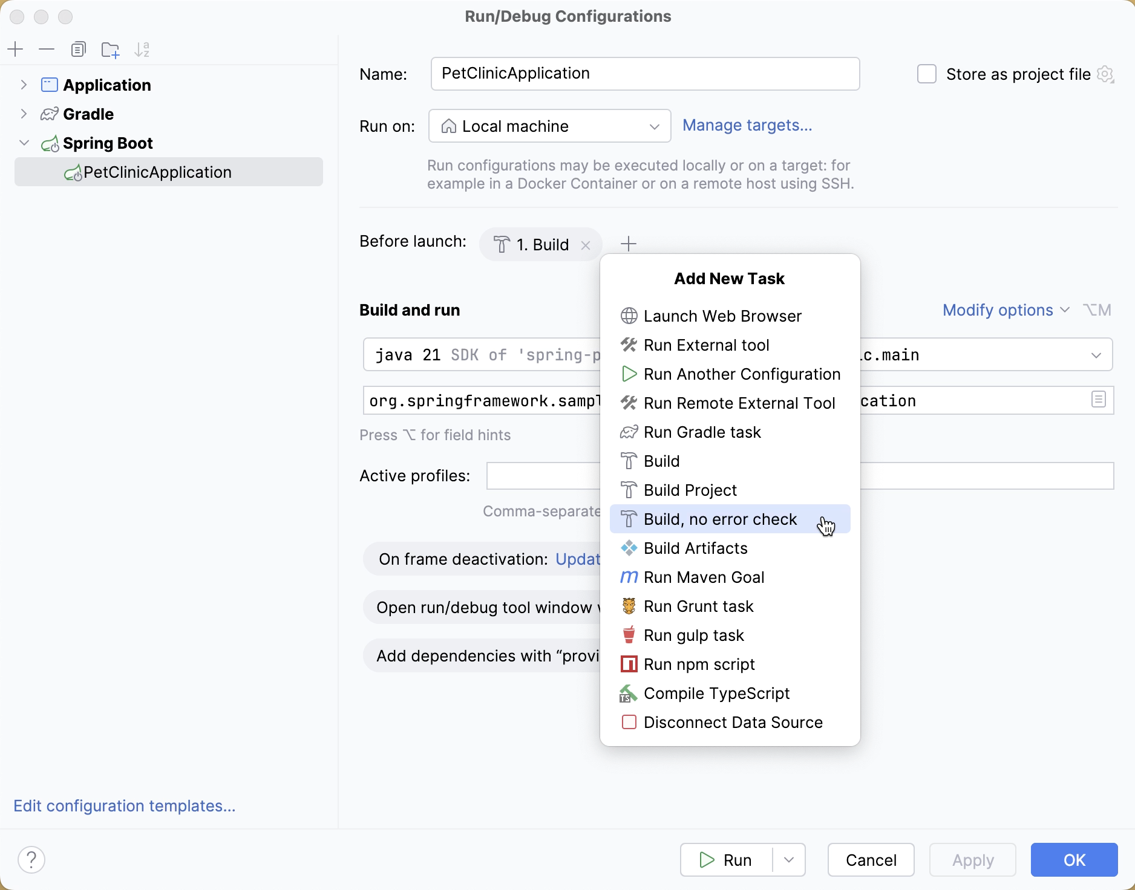Click the add new configuration plus icon

click(x=16, y=50)
